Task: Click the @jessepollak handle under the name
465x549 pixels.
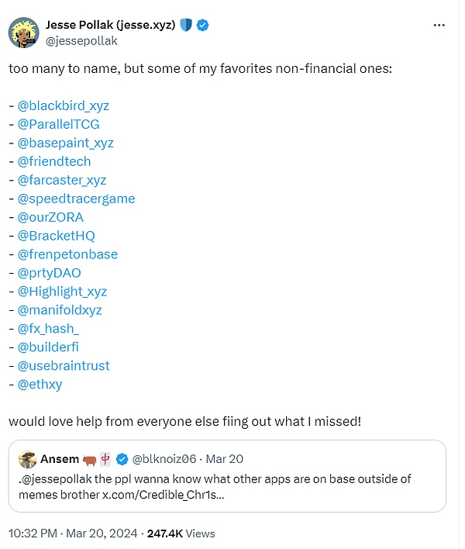Action: (82, 40)
